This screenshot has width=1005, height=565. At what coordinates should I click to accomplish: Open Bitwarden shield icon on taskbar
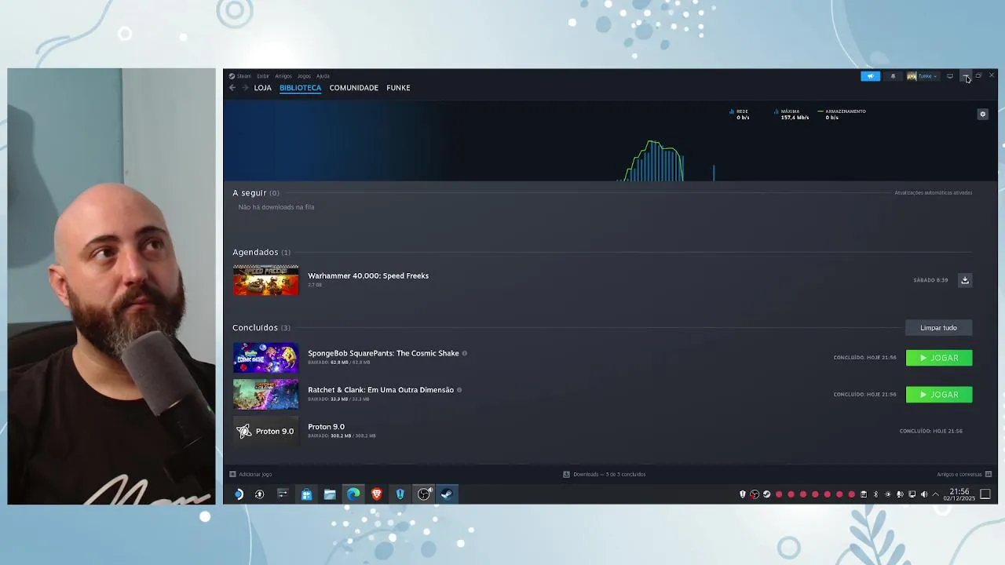400,494
